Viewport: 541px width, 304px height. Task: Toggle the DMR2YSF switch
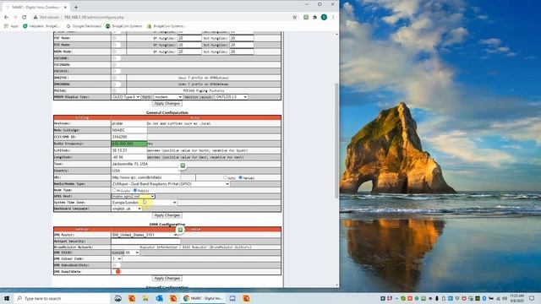coord(117,78)
